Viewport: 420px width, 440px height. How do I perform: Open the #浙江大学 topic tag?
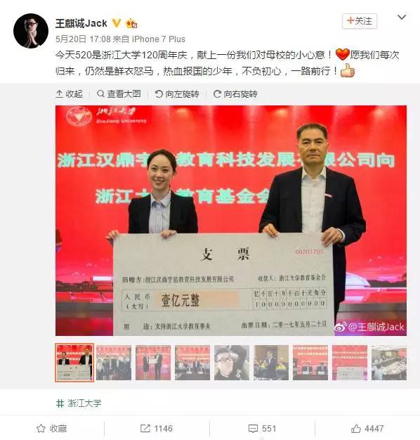(79, 403)
